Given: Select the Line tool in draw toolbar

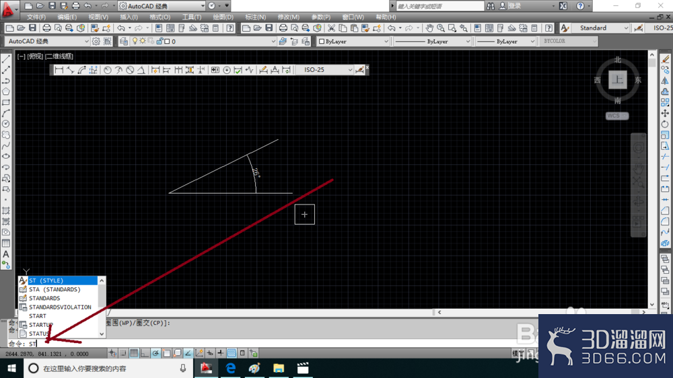Looking at the screenshot, I should [6, 59].
